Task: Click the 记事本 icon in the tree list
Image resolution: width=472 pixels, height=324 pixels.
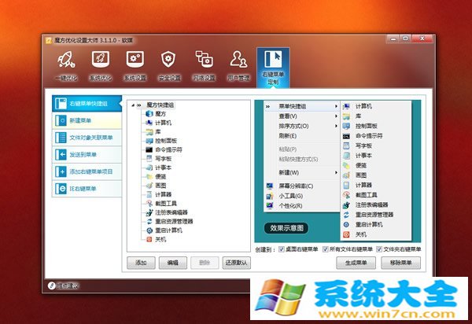Action: pyautogui.click(x=149, y=168)
